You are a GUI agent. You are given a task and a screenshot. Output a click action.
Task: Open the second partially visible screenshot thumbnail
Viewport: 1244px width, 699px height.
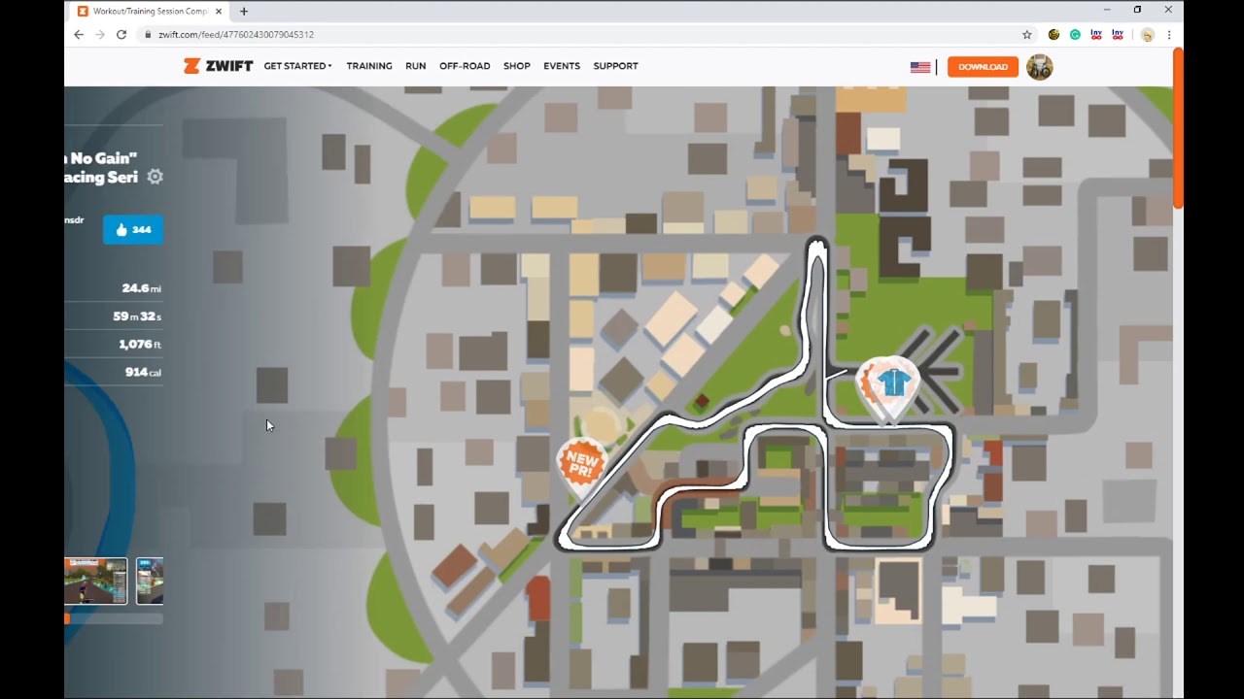pyautogui.click(x=150, y=581)
